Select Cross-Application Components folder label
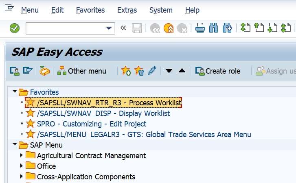The image size is (296, 183). coord(86,177)
